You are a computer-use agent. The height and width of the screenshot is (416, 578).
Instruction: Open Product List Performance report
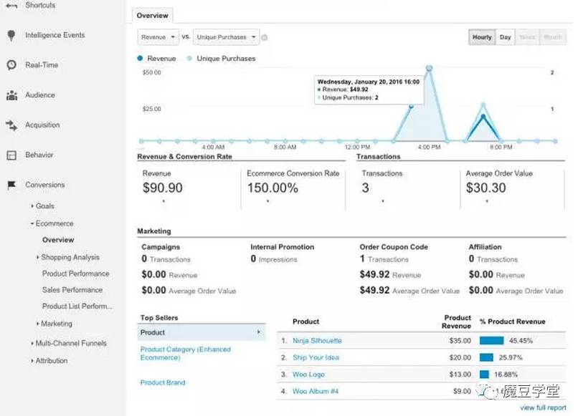tap(77, 306)
